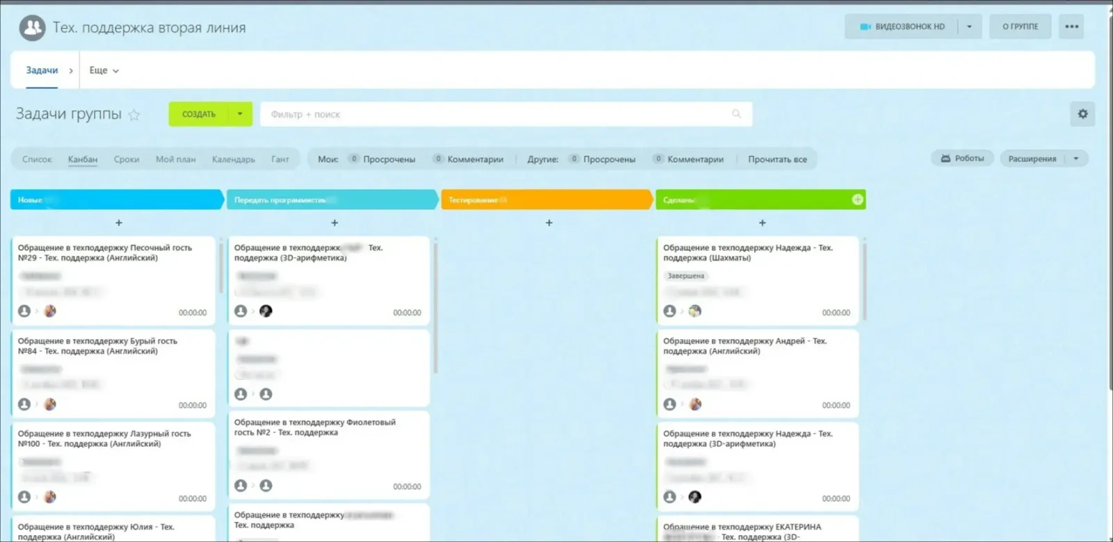Click the second column scrollbar
The width and height of the screenshot is (1113, 542).
pyautogui.click(x=435, y=306)
